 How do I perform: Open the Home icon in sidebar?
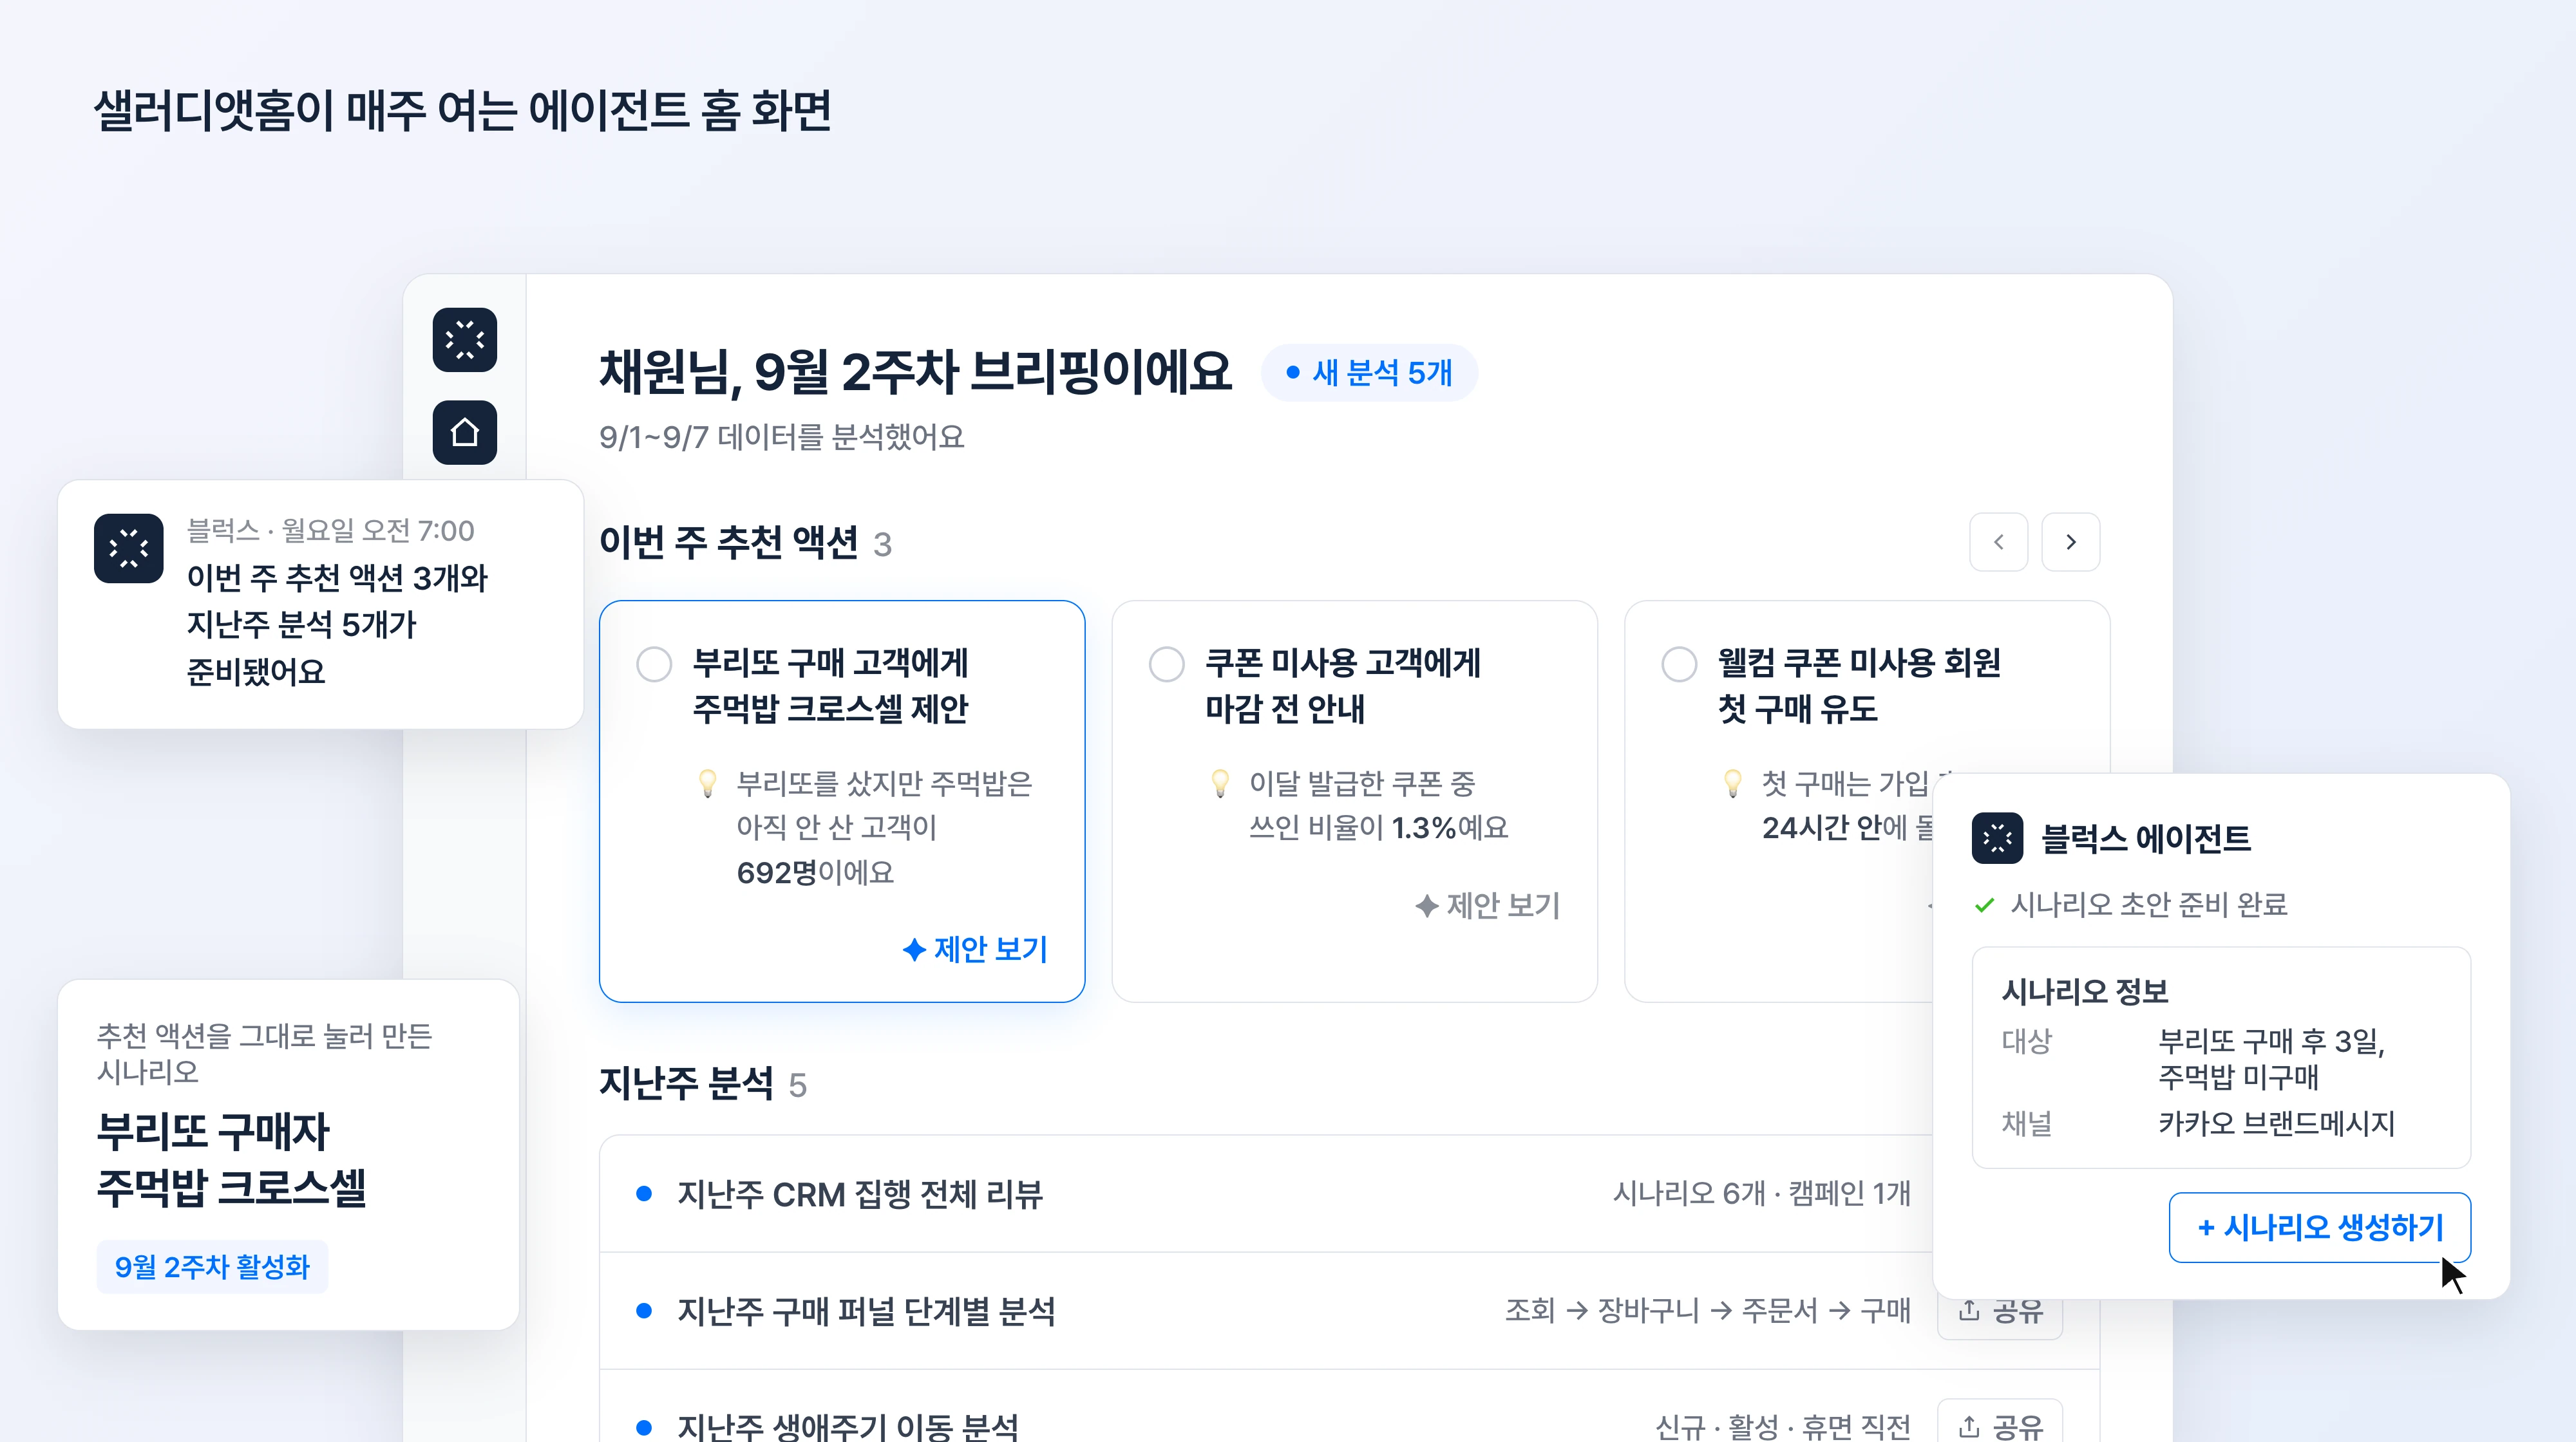point(465,433)
